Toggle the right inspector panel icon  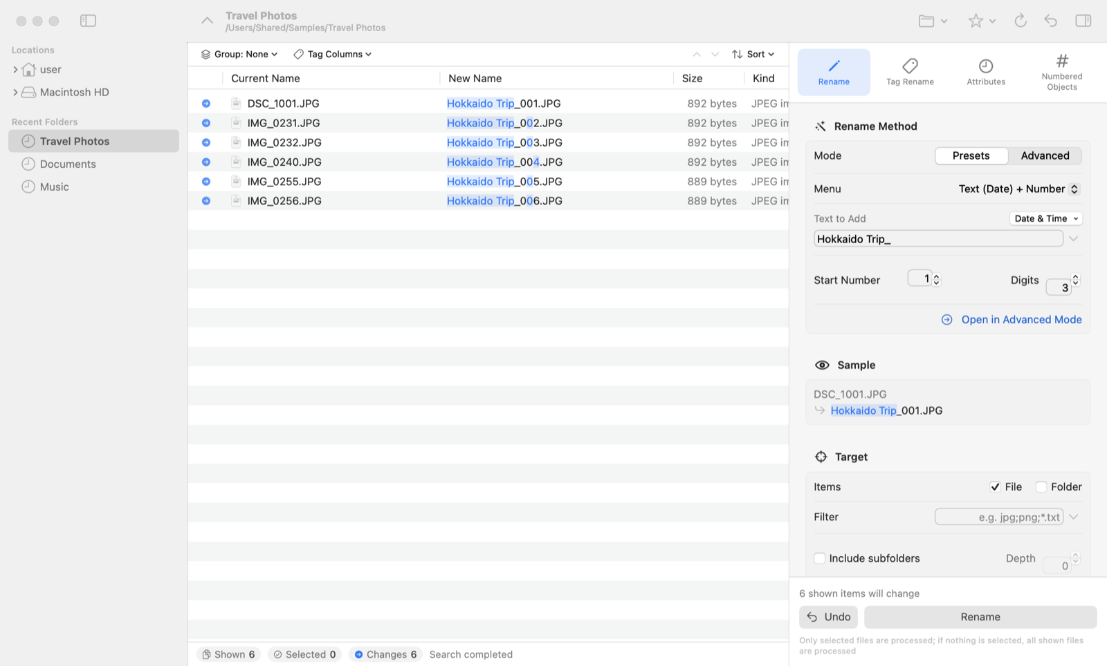click(x=1083, y=21)
